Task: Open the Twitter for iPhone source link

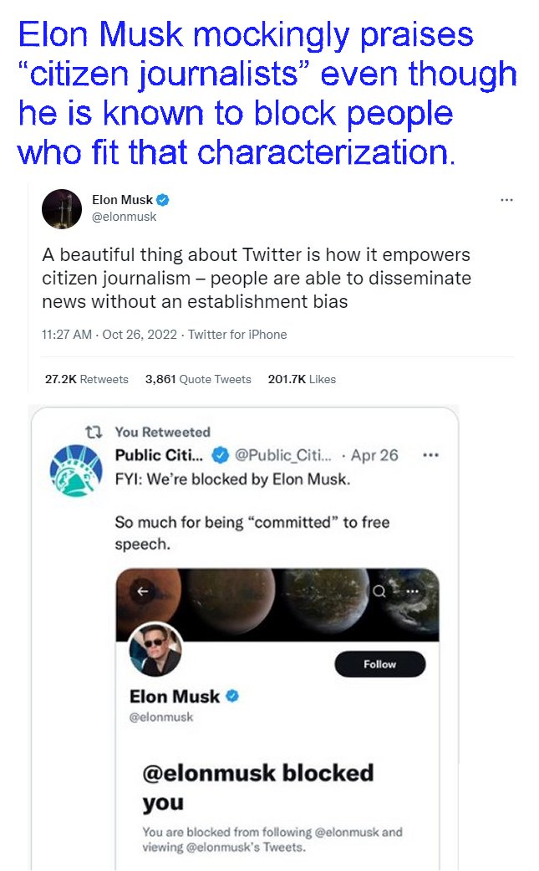Action: [237, 335]
